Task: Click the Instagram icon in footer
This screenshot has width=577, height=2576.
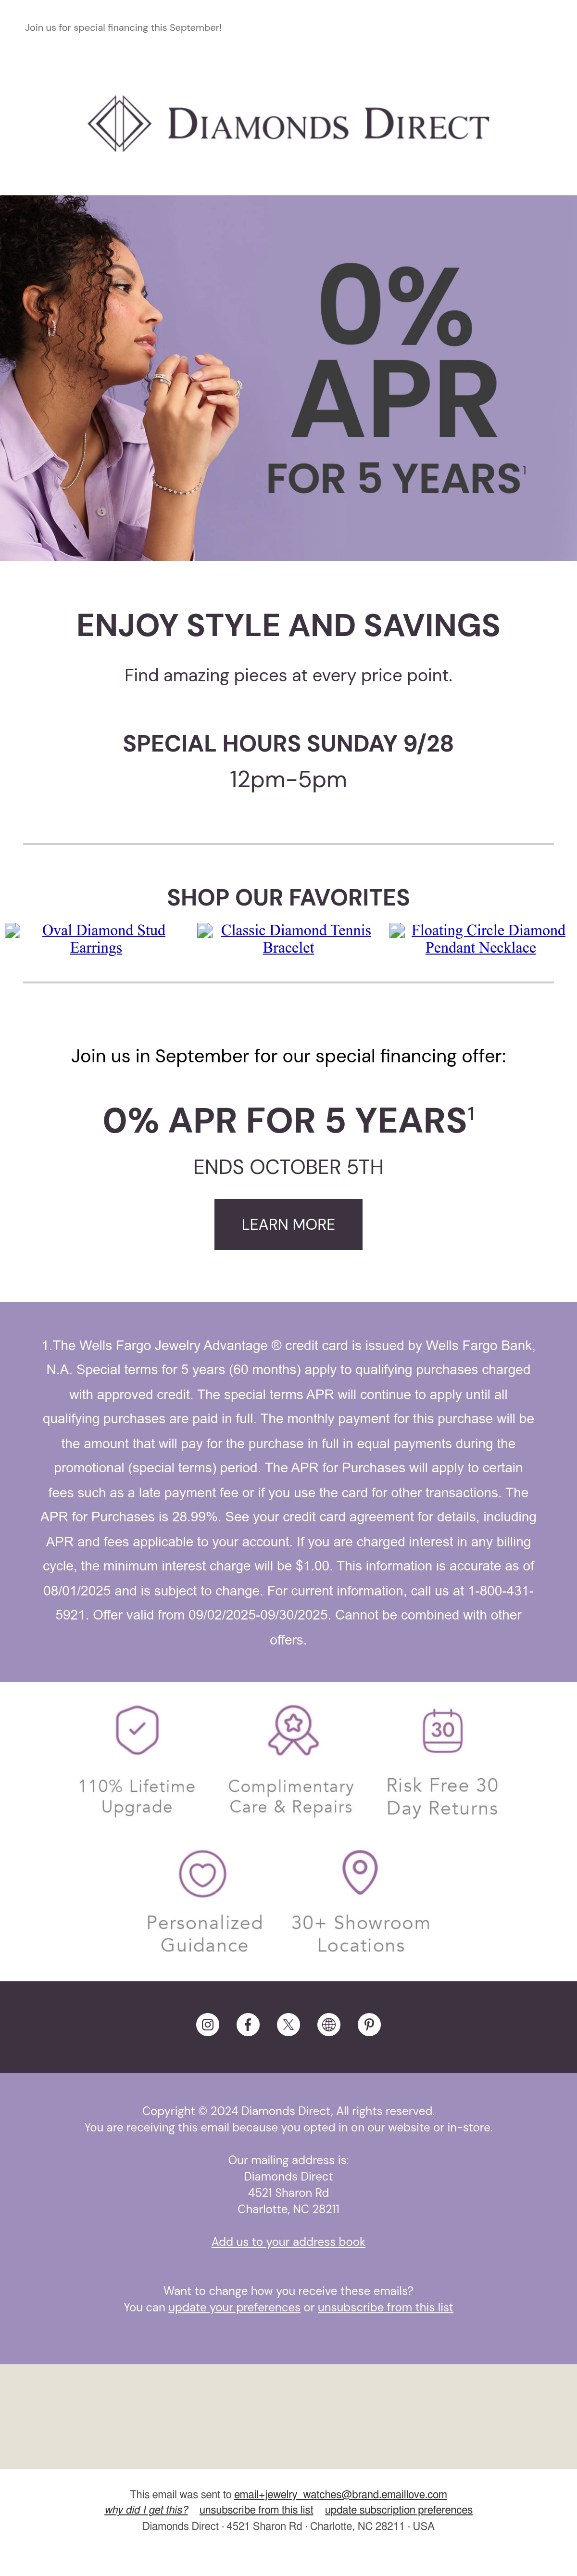Action: click(208, 2024)
